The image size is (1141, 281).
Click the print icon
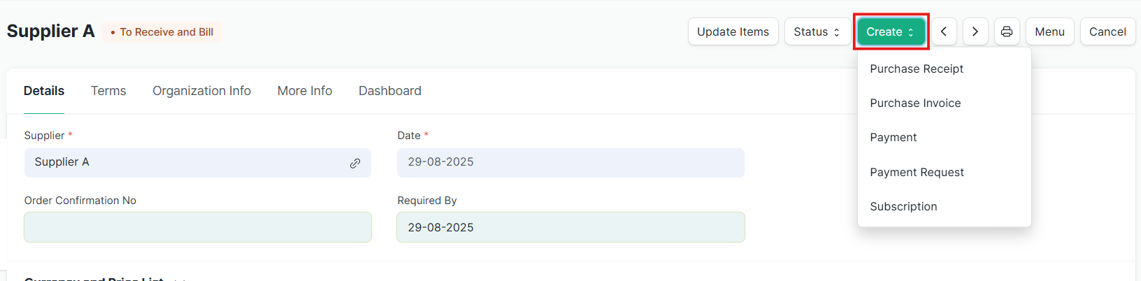(x=1007, y=31)
